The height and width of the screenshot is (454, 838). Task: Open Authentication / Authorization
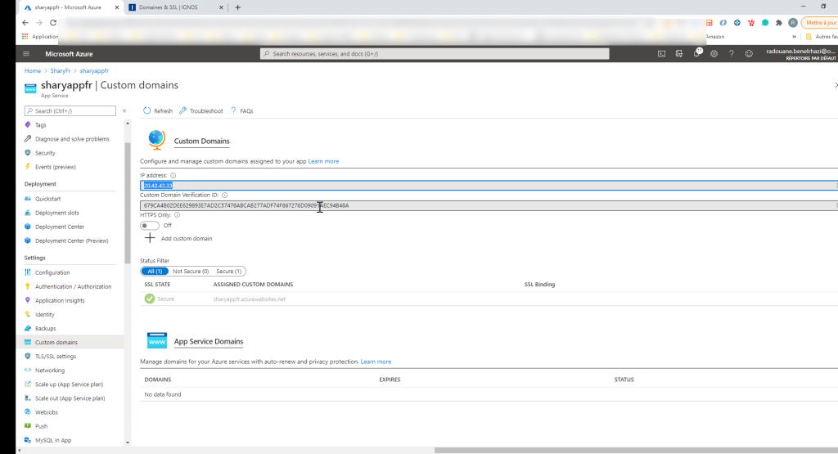[74, 286]
